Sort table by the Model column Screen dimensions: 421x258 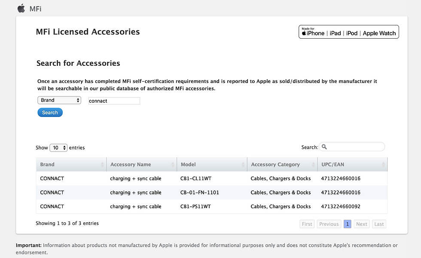[x=212, y=165]
